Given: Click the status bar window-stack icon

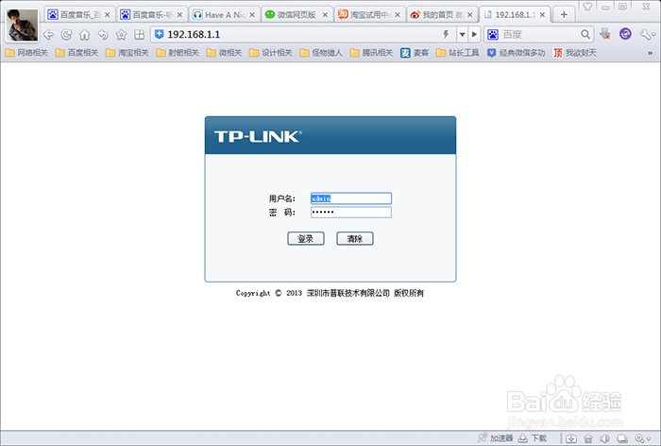Looking at the screenshot, I should click(x=622, y=438).
